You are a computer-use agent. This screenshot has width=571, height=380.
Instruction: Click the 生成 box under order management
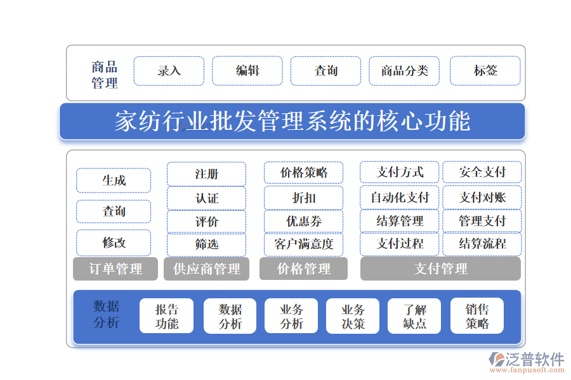click(x=114, y=180)
